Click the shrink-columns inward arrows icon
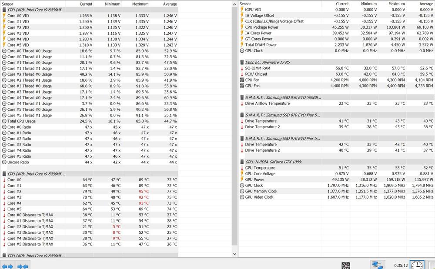435x269 pixels. coord(23,266)
